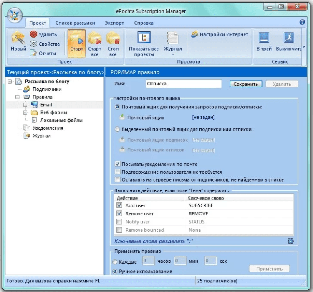Expand the Email tree branch

[x=25, y=105]
